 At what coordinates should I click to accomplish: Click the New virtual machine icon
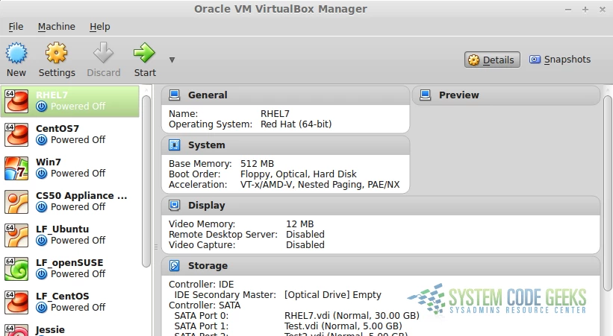tap(16, 54)
